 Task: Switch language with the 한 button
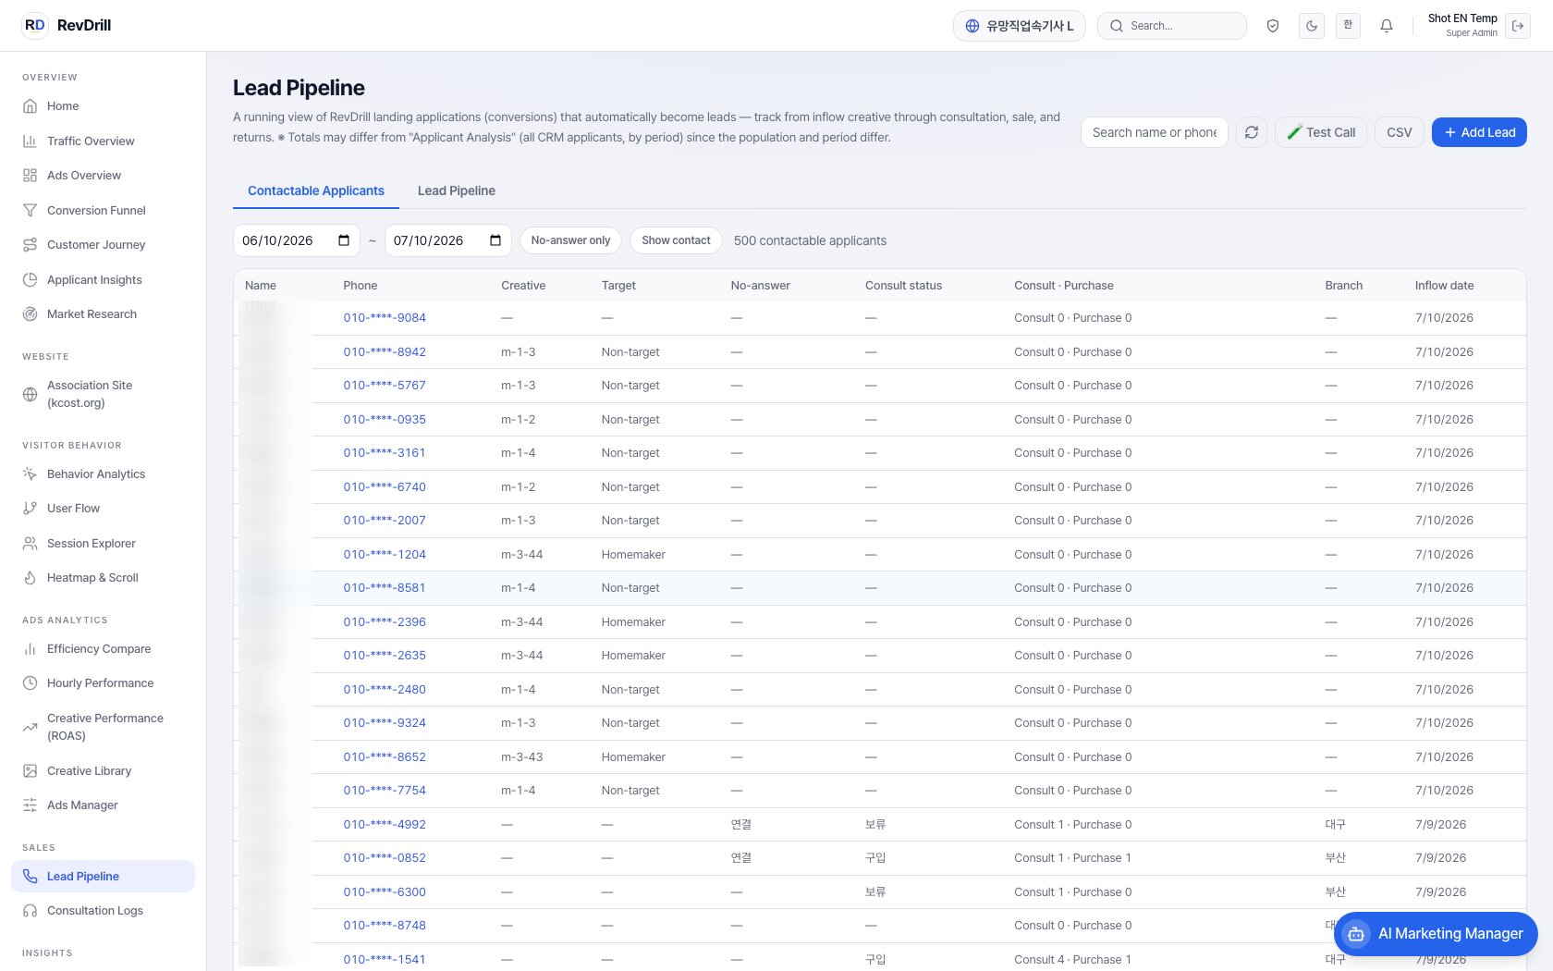1348,26
